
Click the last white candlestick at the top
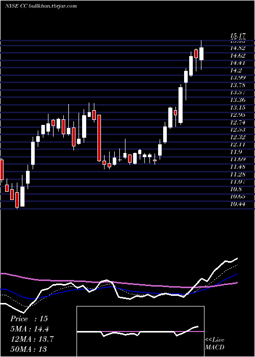pyautogui.click(x=201, y=54)
